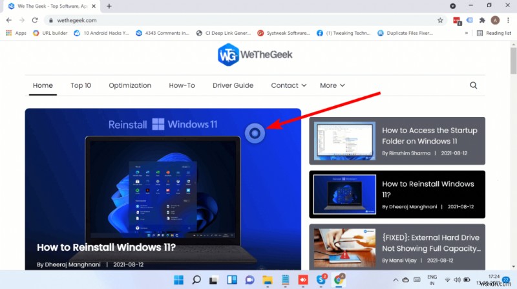The image size is (517, 289).
Task: Click the volume speaker tray icon
Action: (457, 280)
